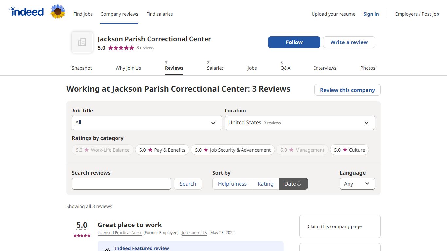Open Employers / Post Job link
This screenshot has height=251, width=447.
[x=417, y=14]
